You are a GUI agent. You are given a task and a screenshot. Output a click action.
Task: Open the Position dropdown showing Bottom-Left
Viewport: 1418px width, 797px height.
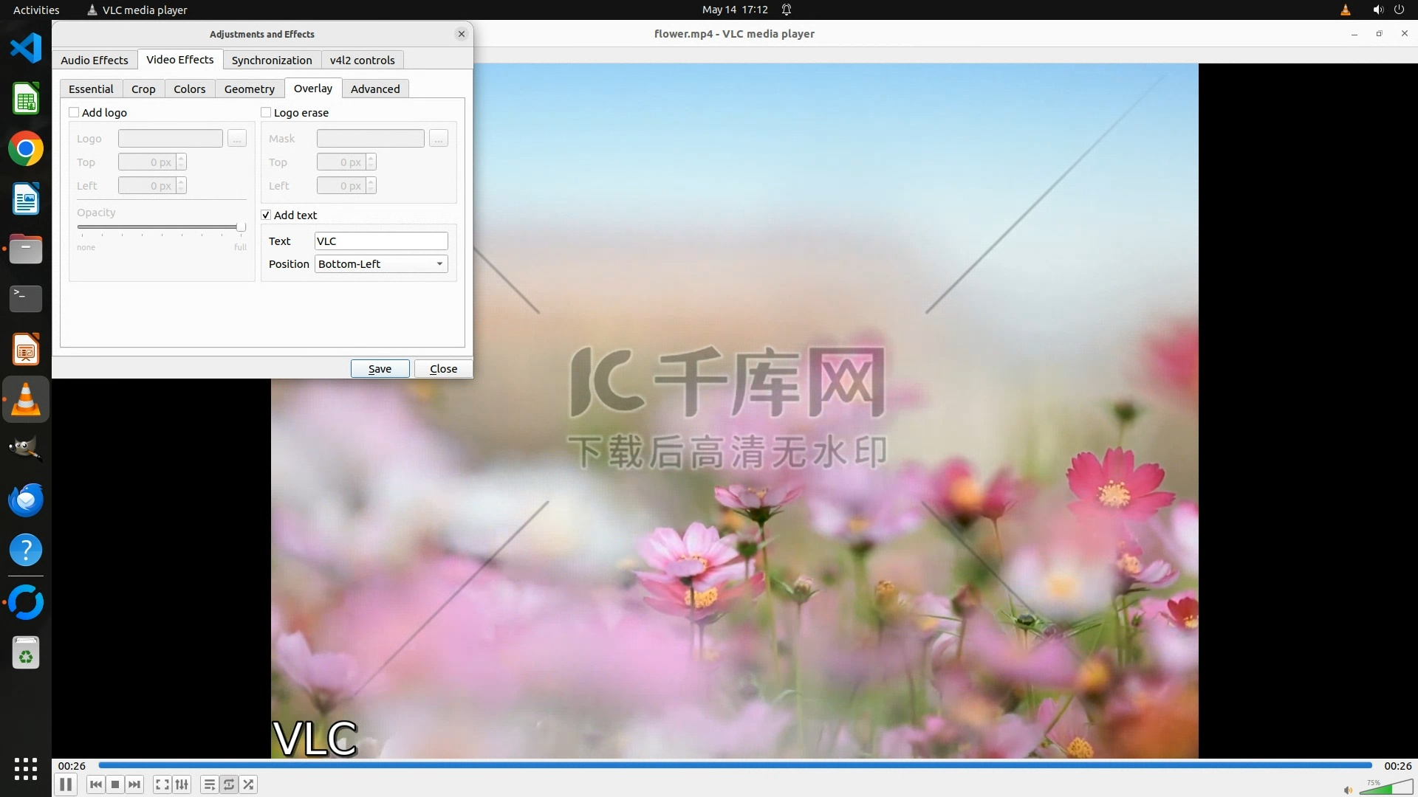click(x=381, y=264)
